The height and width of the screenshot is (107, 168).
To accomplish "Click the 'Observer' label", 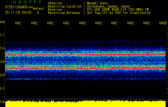I will 55,3.
